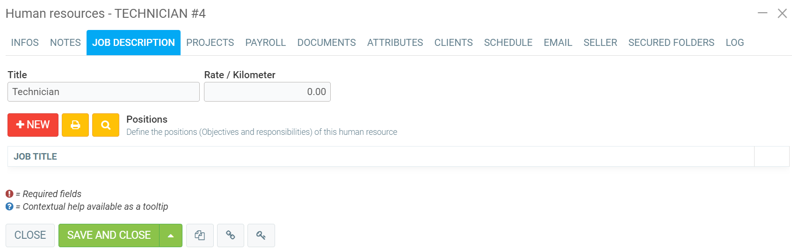Viewport: 792px width, 250px height.
Task: Open the LOG tab
Action: (734, 43)
